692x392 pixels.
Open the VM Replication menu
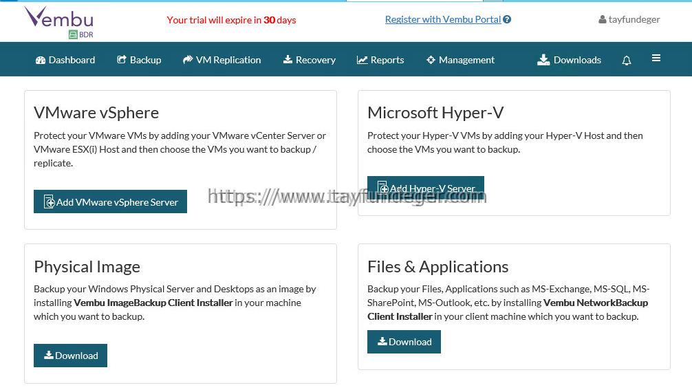pos(222,60)
